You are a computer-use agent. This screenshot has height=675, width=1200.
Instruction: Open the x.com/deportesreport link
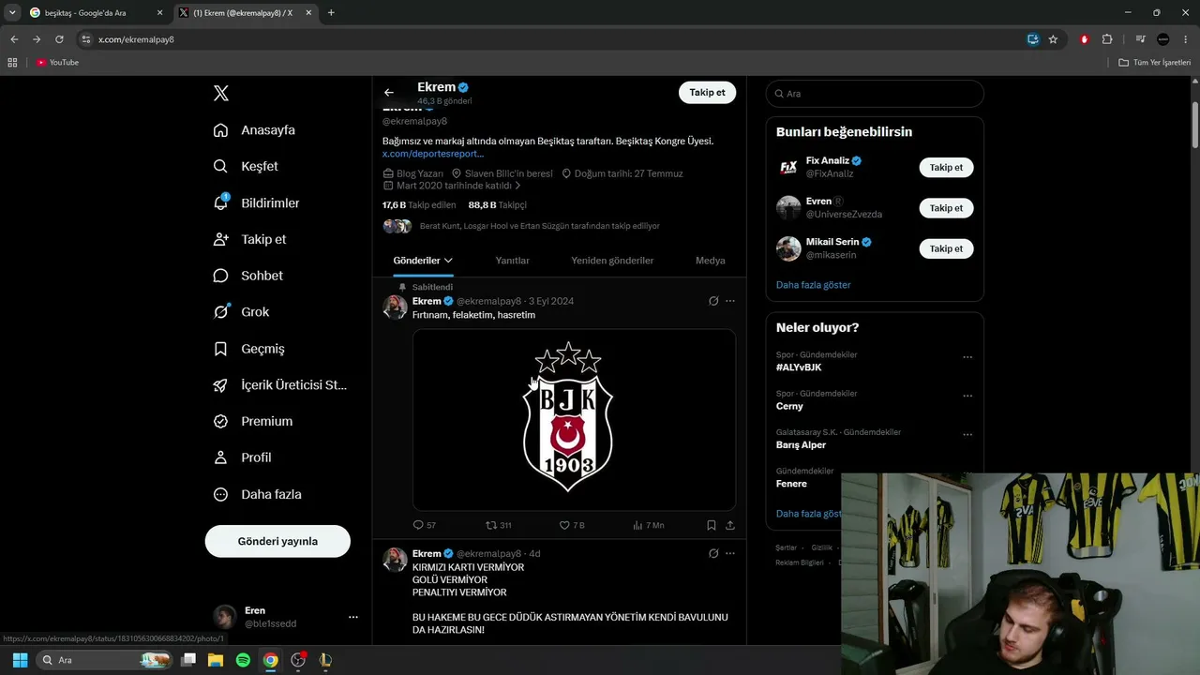433,154
